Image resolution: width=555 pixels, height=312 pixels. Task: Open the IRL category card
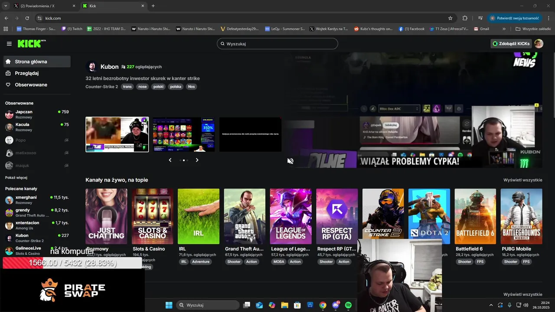199,216
